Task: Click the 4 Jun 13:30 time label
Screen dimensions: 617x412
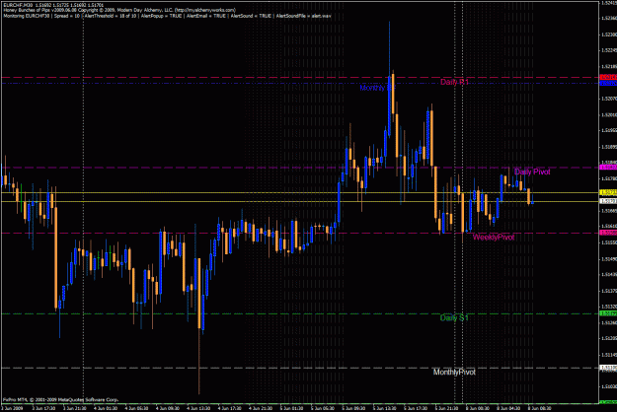Action: [x=198, y=408]
